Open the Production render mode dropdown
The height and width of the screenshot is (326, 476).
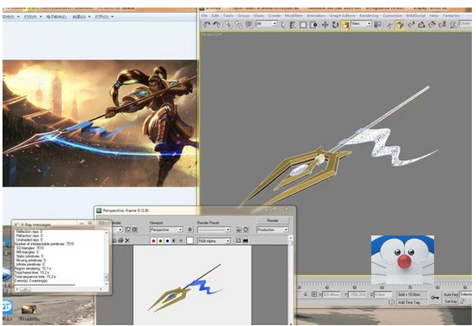point(272,230)
